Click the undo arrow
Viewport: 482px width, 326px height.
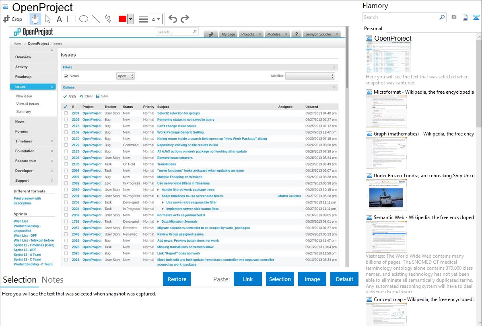[173, 19]
